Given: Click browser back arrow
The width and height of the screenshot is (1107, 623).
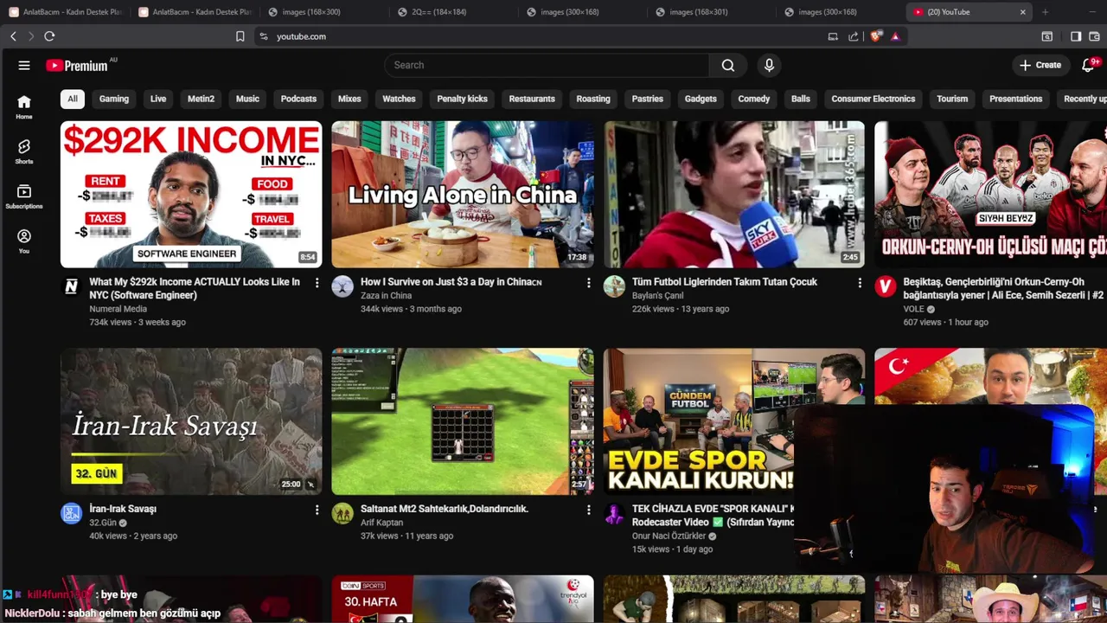Looking at the screenshot, I should pos(13,36).
